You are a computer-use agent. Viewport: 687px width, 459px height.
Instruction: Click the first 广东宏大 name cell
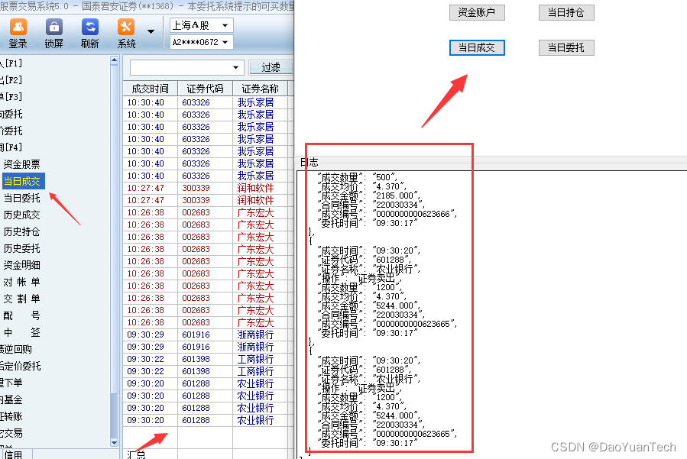[255, 212]
